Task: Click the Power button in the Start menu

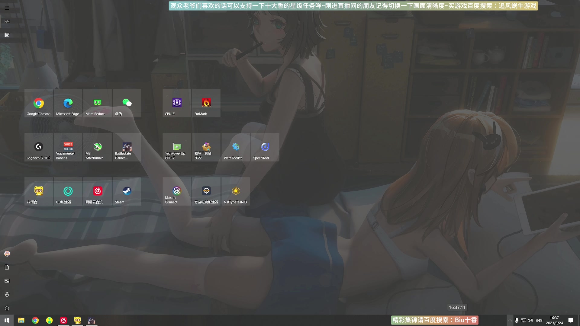Action: 7,308
